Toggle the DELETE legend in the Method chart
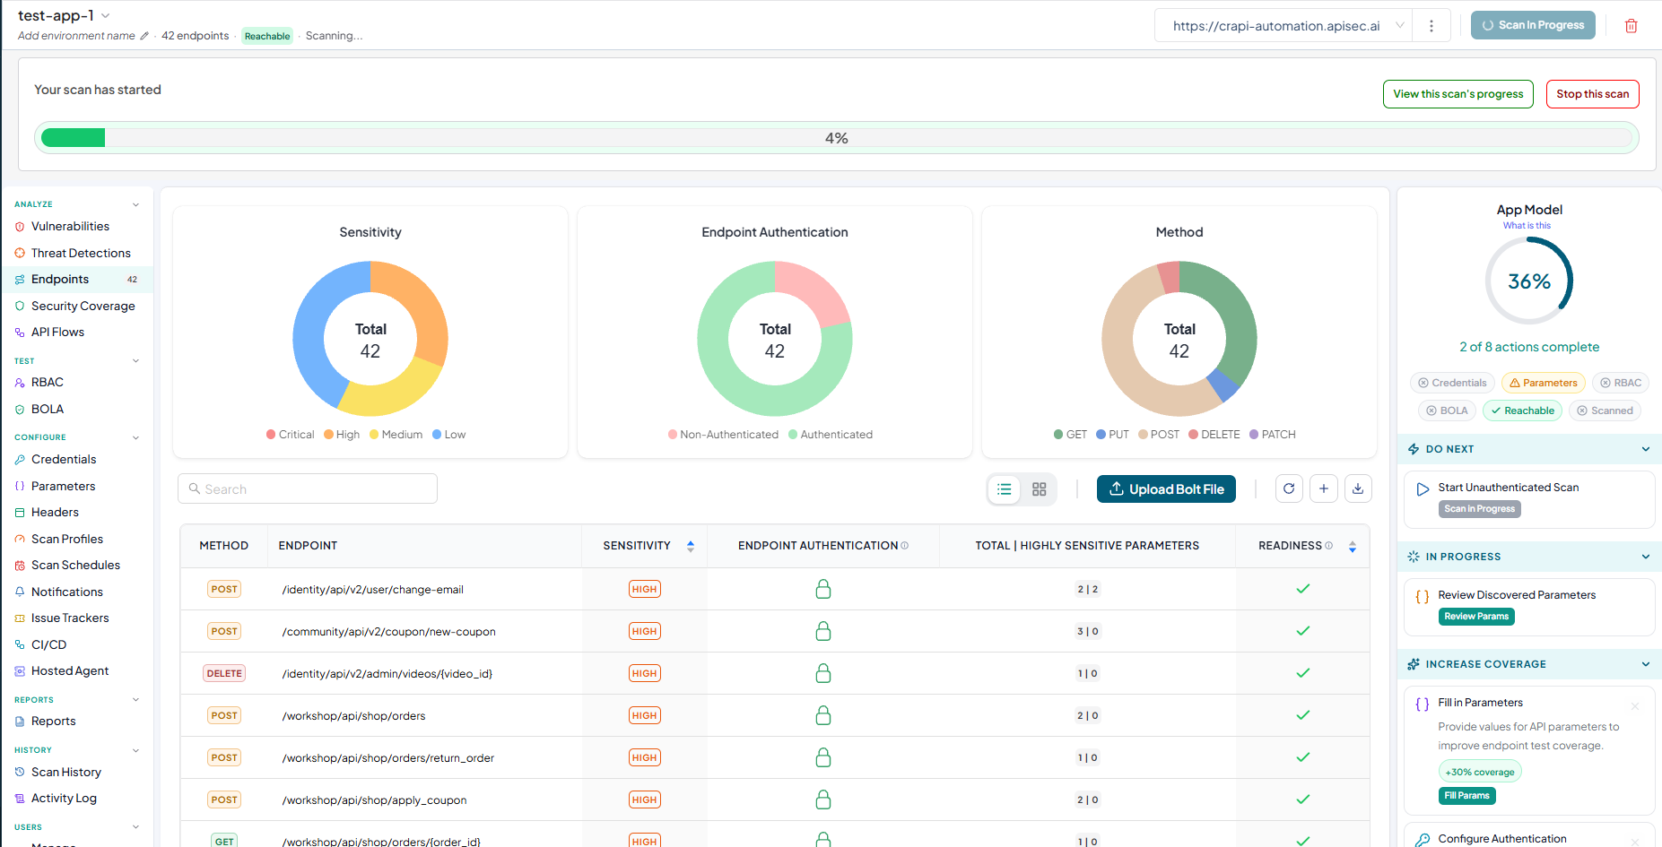 (x=1214, y=435)
